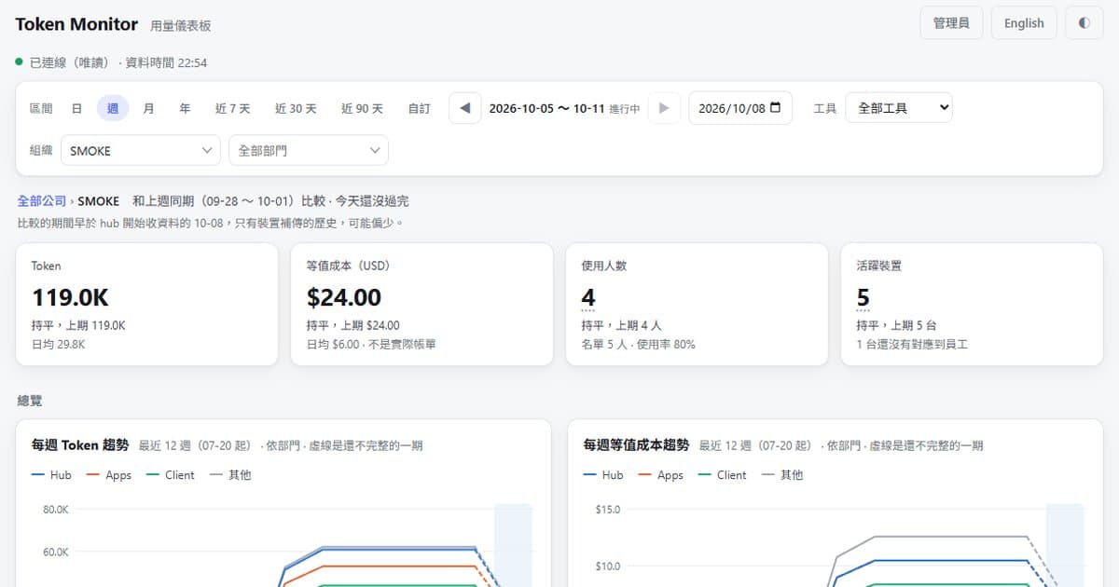
Task: Click the 每週等值成本趨勢 chart title
Action: click(x=636, y=445)
